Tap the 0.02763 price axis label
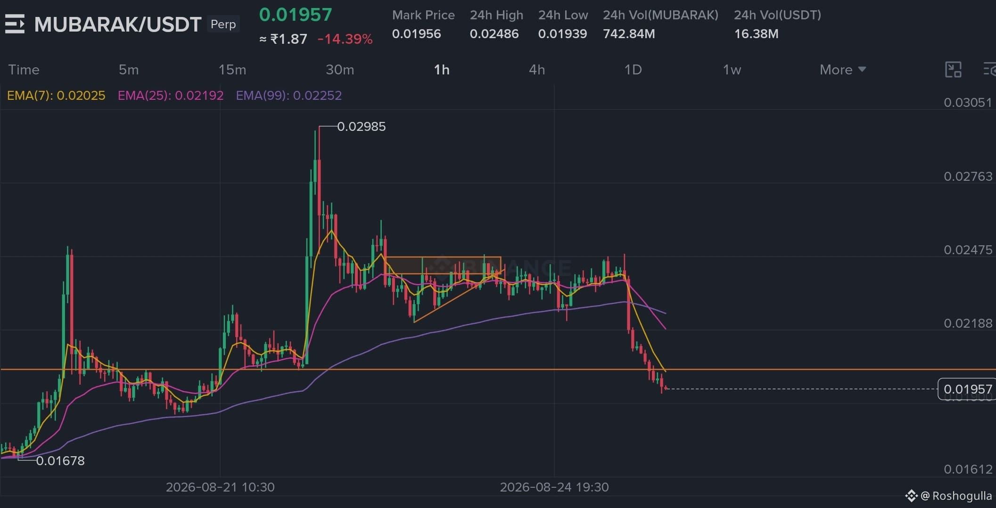Viewport: 996px width, 508px height. (968, 177)
